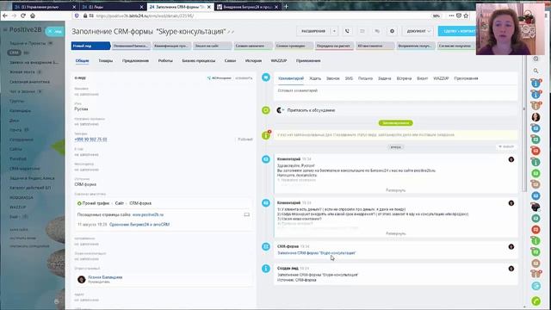
Task: Click the author avatar on the Создан лид entry
Action: point(511,269)
